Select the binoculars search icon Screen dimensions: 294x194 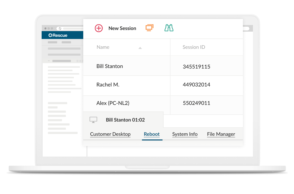(x=169, y=27)
